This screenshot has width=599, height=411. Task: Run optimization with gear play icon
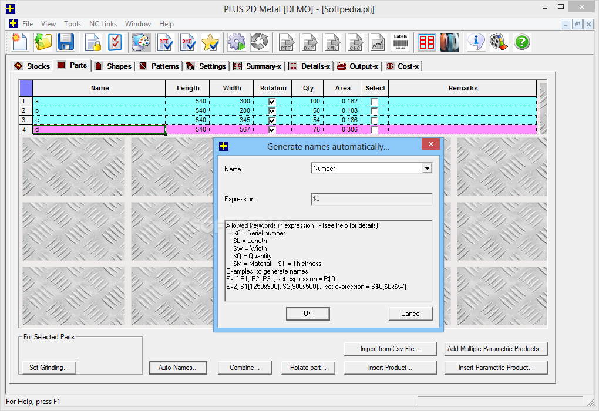point(237,42)
